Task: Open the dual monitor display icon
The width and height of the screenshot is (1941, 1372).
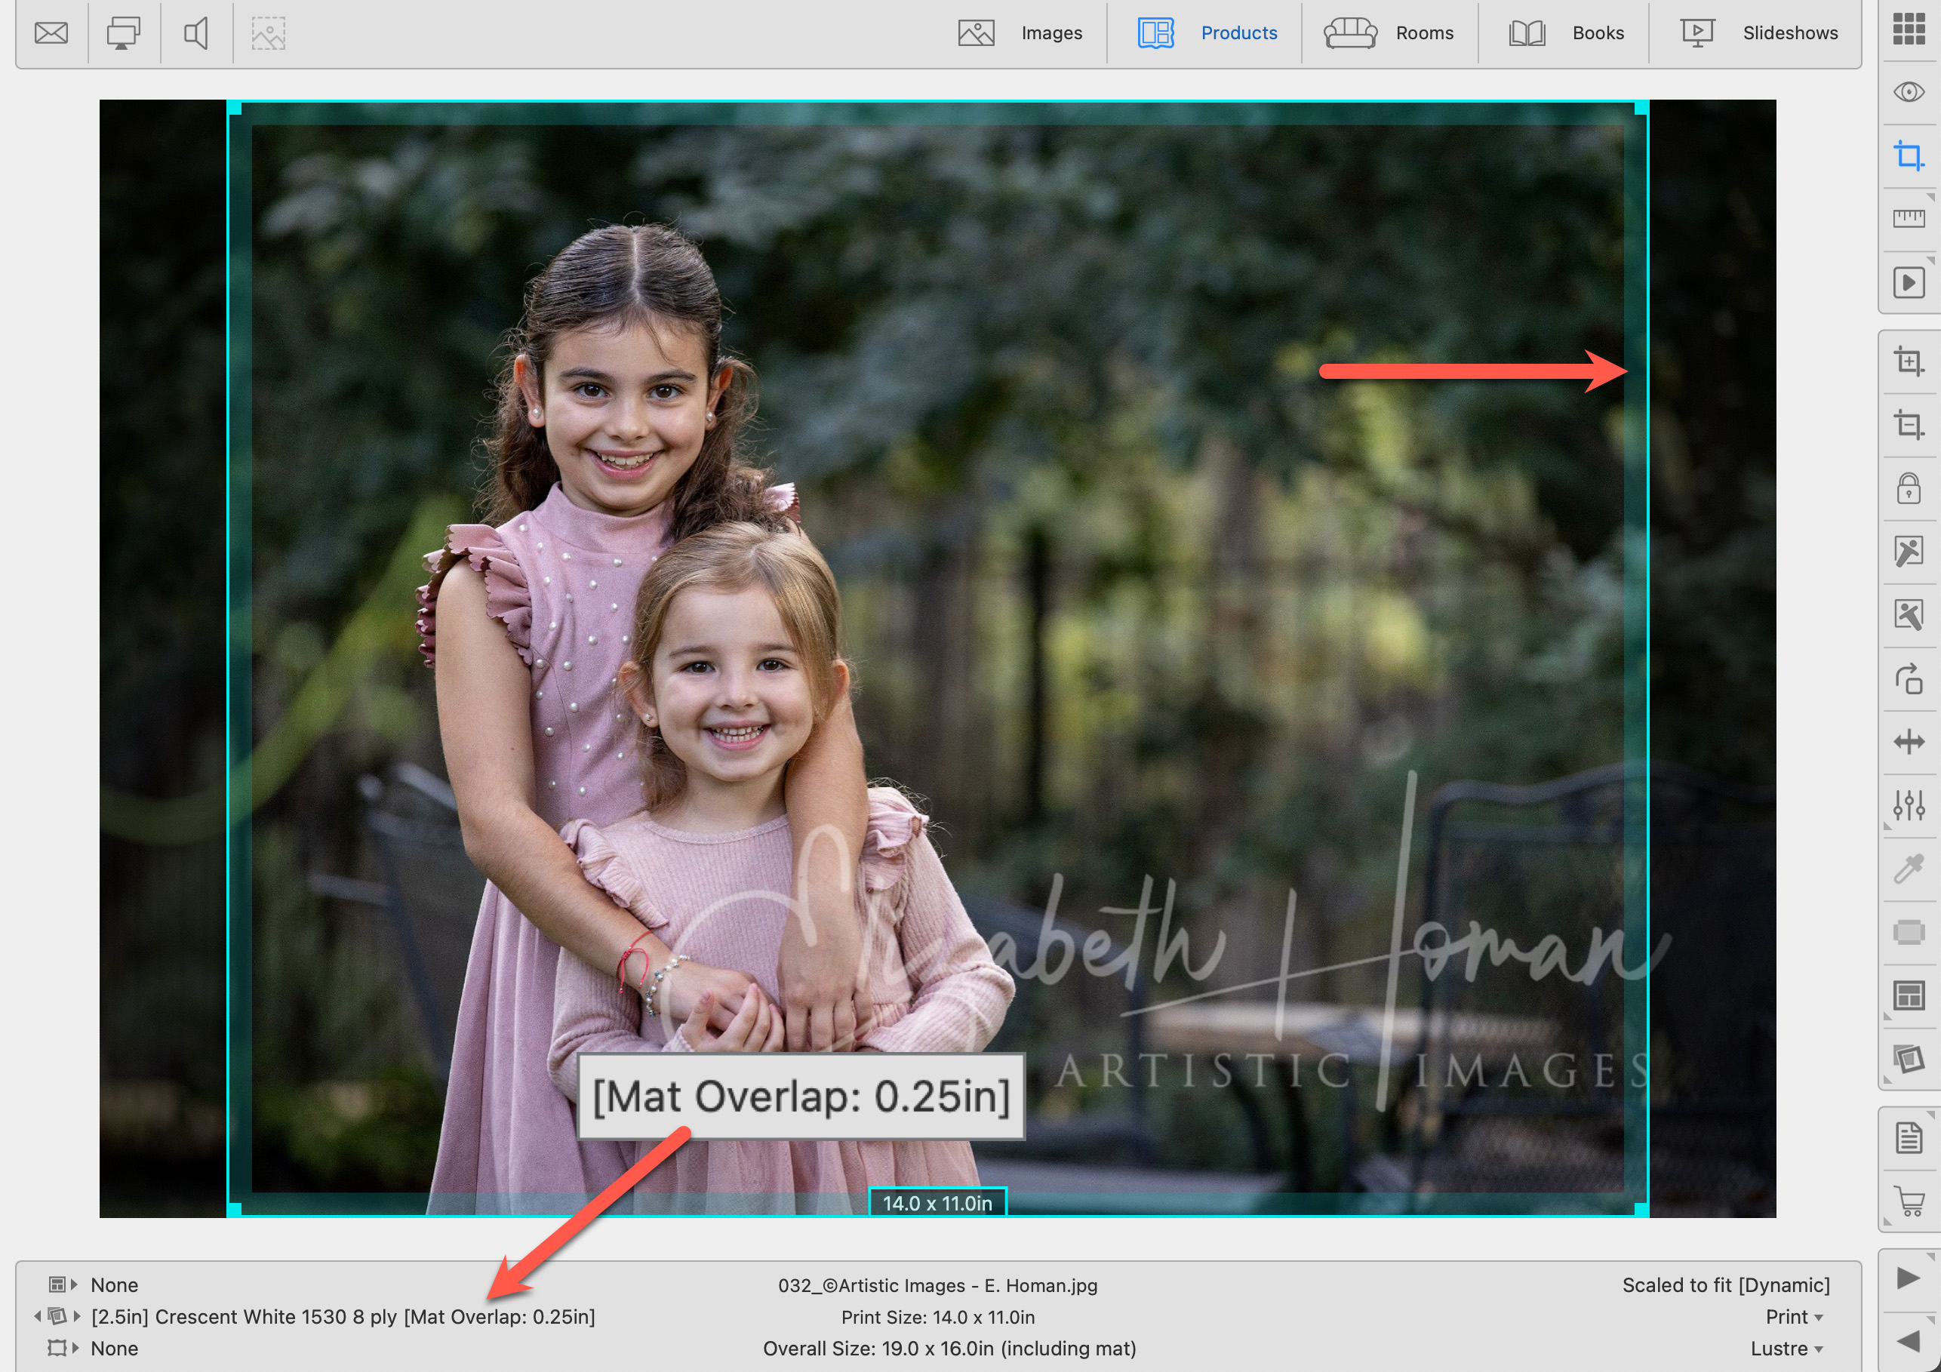Action: (122, 33)
